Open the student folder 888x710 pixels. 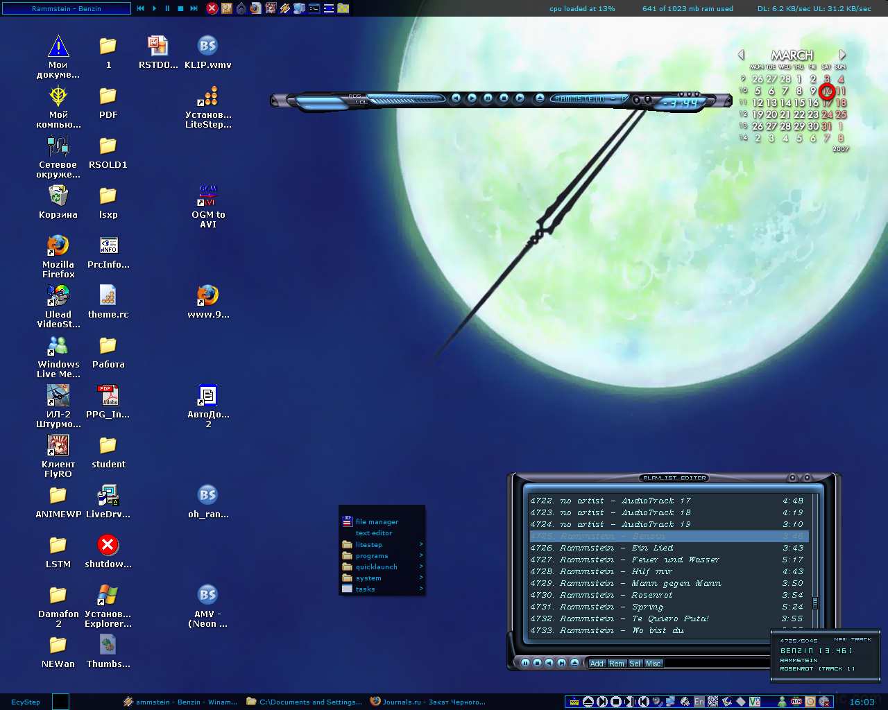pyautogui.click(x=108, y=452)
